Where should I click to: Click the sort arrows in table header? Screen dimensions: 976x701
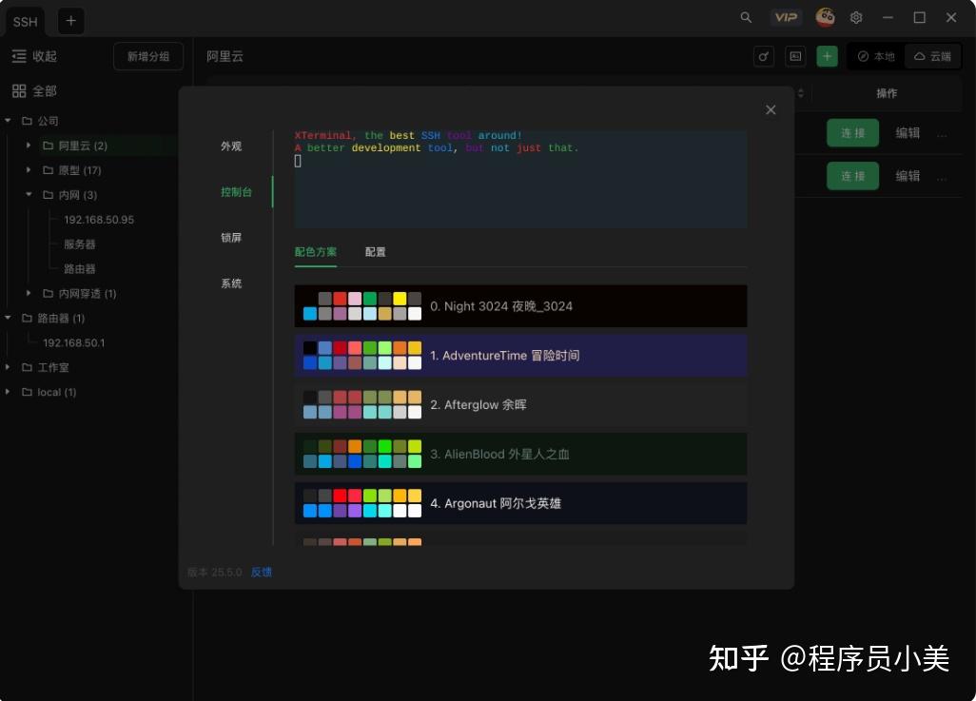pyautogui.click(x=801, y=93)
